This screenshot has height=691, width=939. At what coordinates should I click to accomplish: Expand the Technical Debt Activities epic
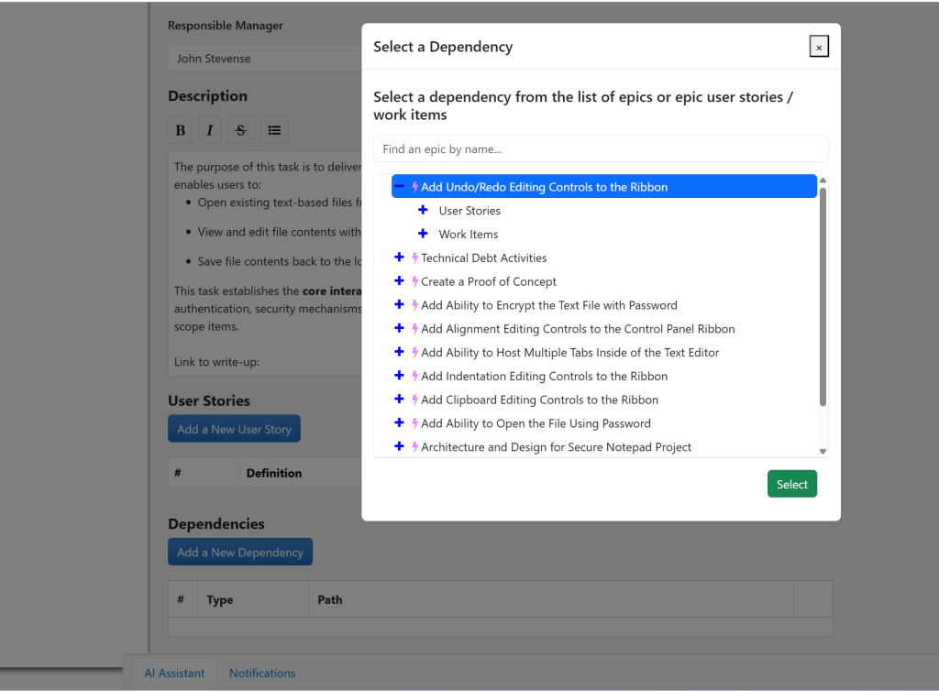399,258
